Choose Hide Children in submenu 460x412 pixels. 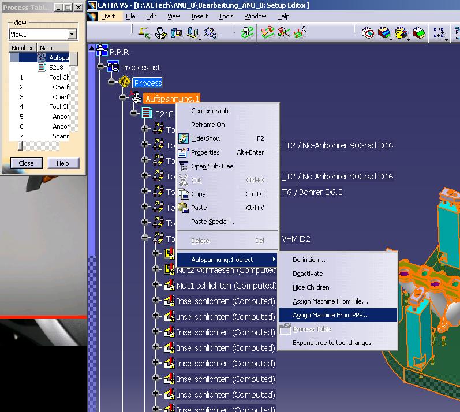pyautogui.click(x=338, y=287)
